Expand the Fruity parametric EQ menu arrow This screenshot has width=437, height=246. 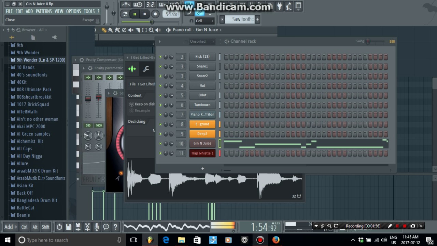84,68
